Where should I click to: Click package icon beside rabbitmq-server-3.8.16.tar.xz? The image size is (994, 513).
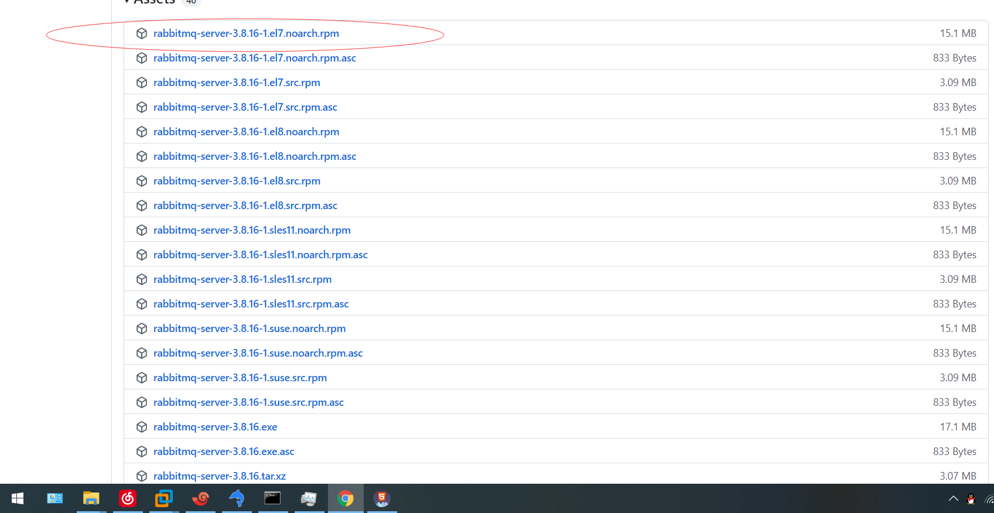click(142, 476)
